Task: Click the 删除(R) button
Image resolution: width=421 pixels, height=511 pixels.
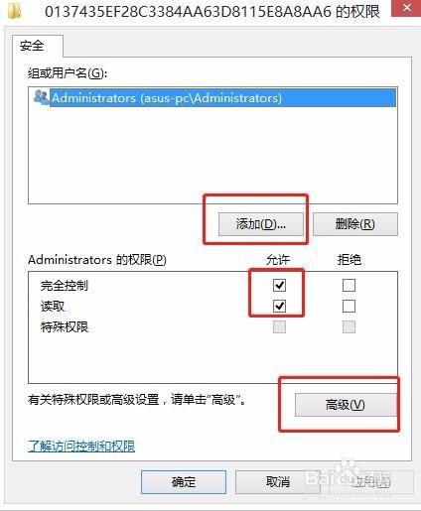Action: pyautogui.click(x=355, y=224)
